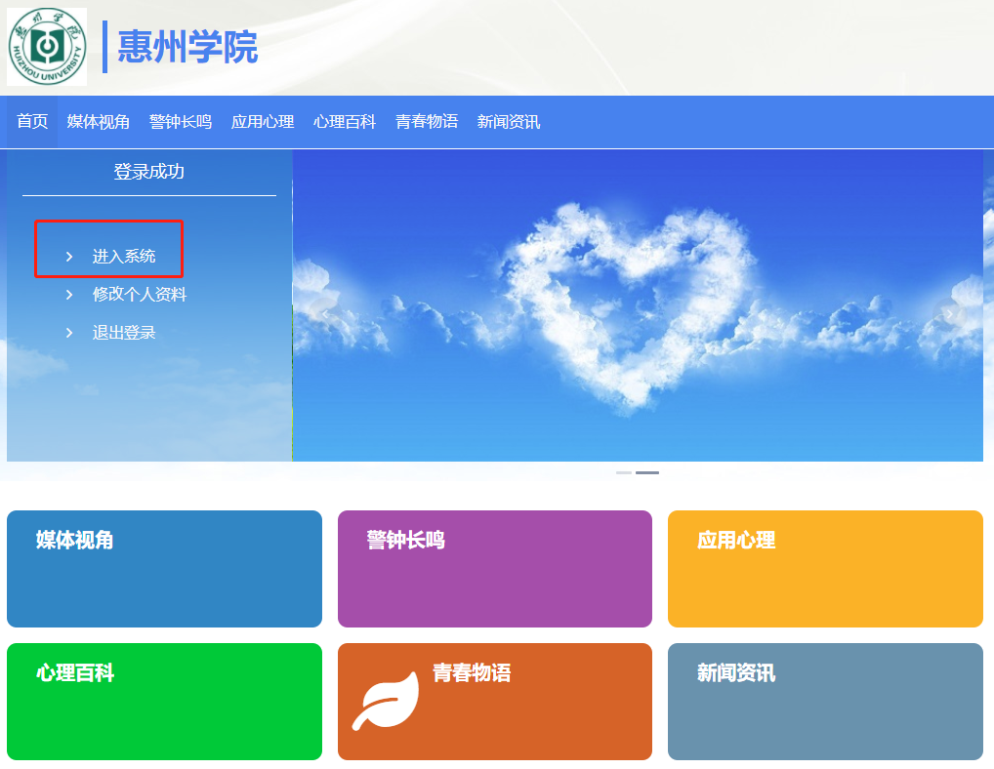
Task: Open the blue 媒体视角 tile
Action: click(164, 569)
